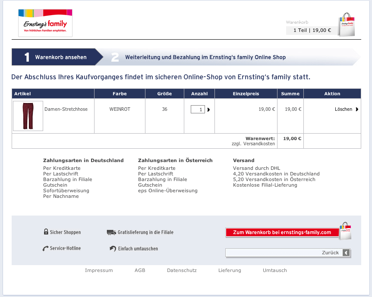
Task: Click the arrow next to Löschen
Action: 357,109
